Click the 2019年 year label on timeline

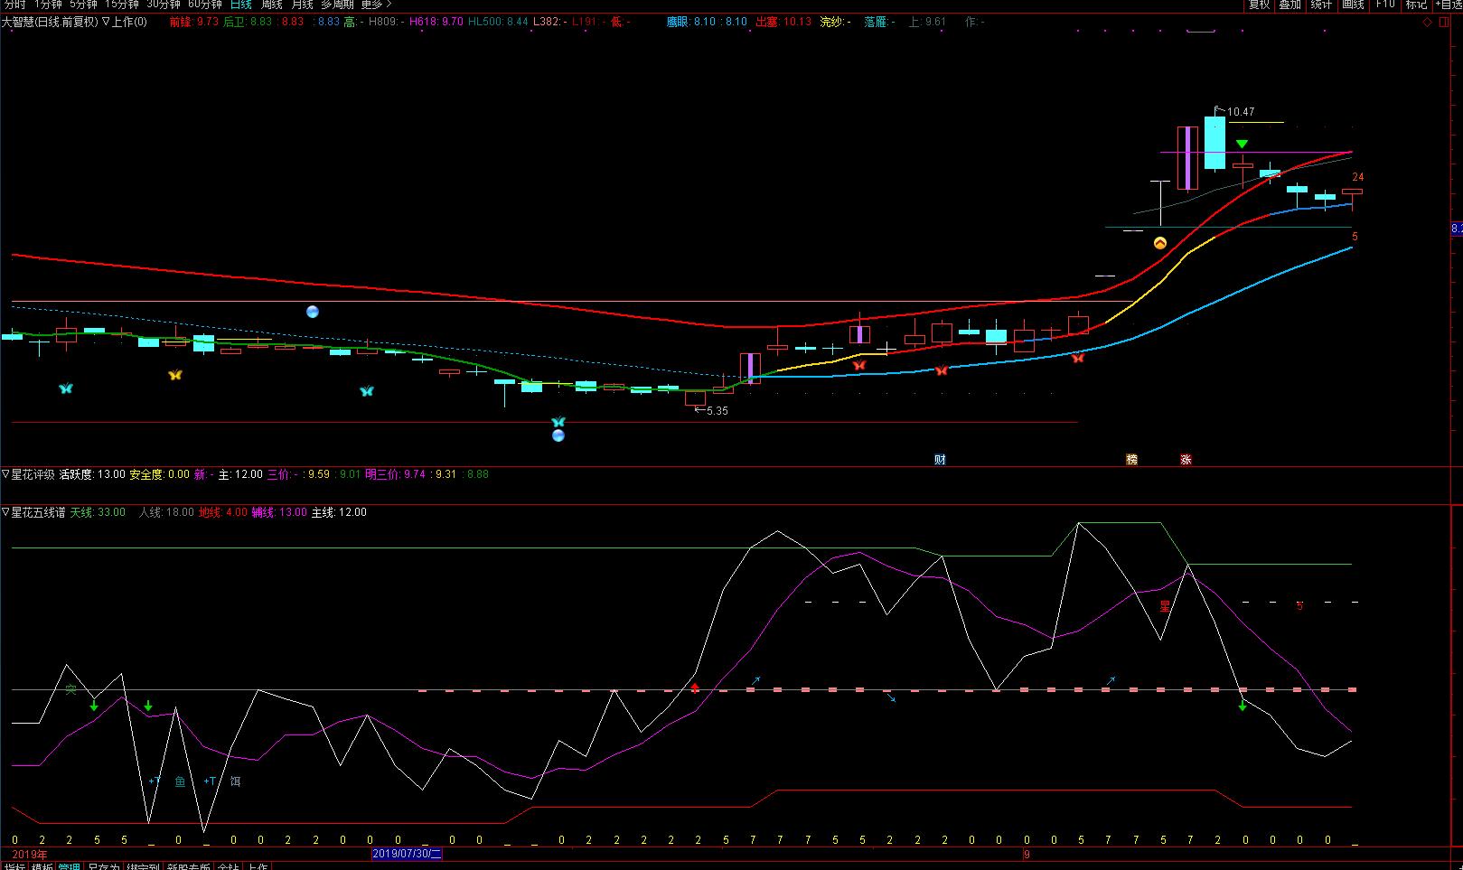(30, 854)
